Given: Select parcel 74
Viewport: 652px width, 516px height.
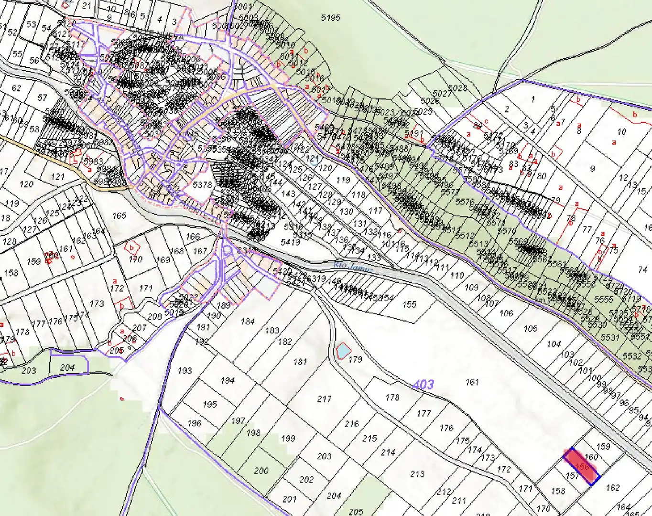Looking at the screenshot, I should point(643,269).
